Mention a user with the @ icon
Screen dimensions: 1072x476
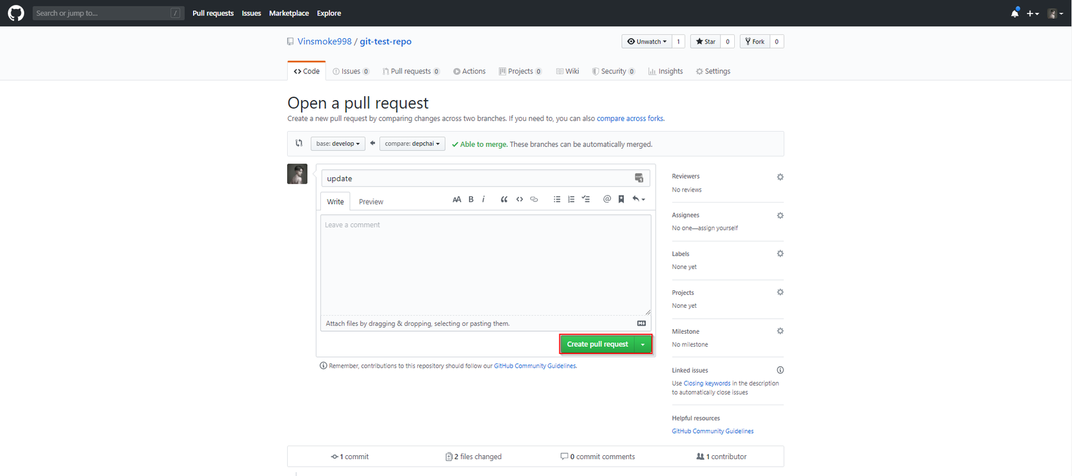tap(607, 199)
